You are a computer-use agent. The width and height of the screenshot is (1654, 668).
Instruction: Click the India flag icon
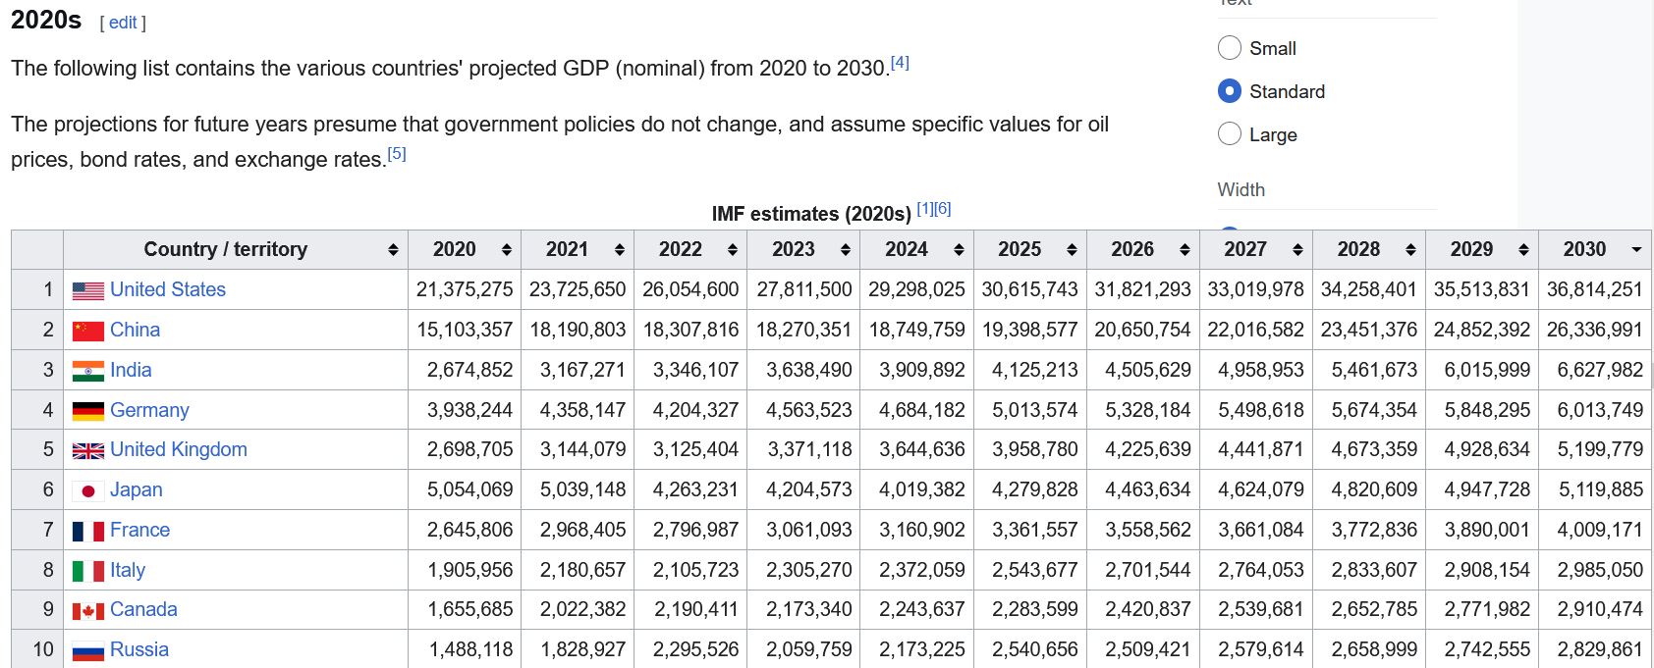pos(88,372)
